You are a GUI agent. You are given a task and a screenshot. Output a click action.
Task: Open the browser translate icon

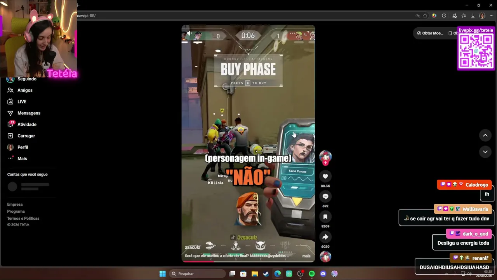pos(418,16)
